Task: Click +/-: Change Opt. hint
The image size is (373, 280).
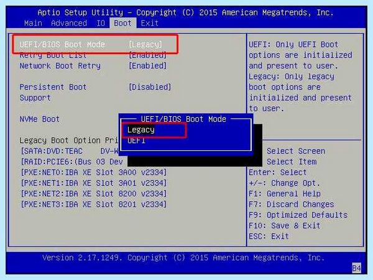Action: pos(285,183)
